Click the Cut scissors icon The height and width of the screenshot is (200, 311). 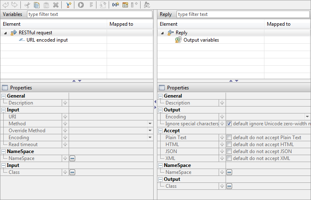(27, 5)
